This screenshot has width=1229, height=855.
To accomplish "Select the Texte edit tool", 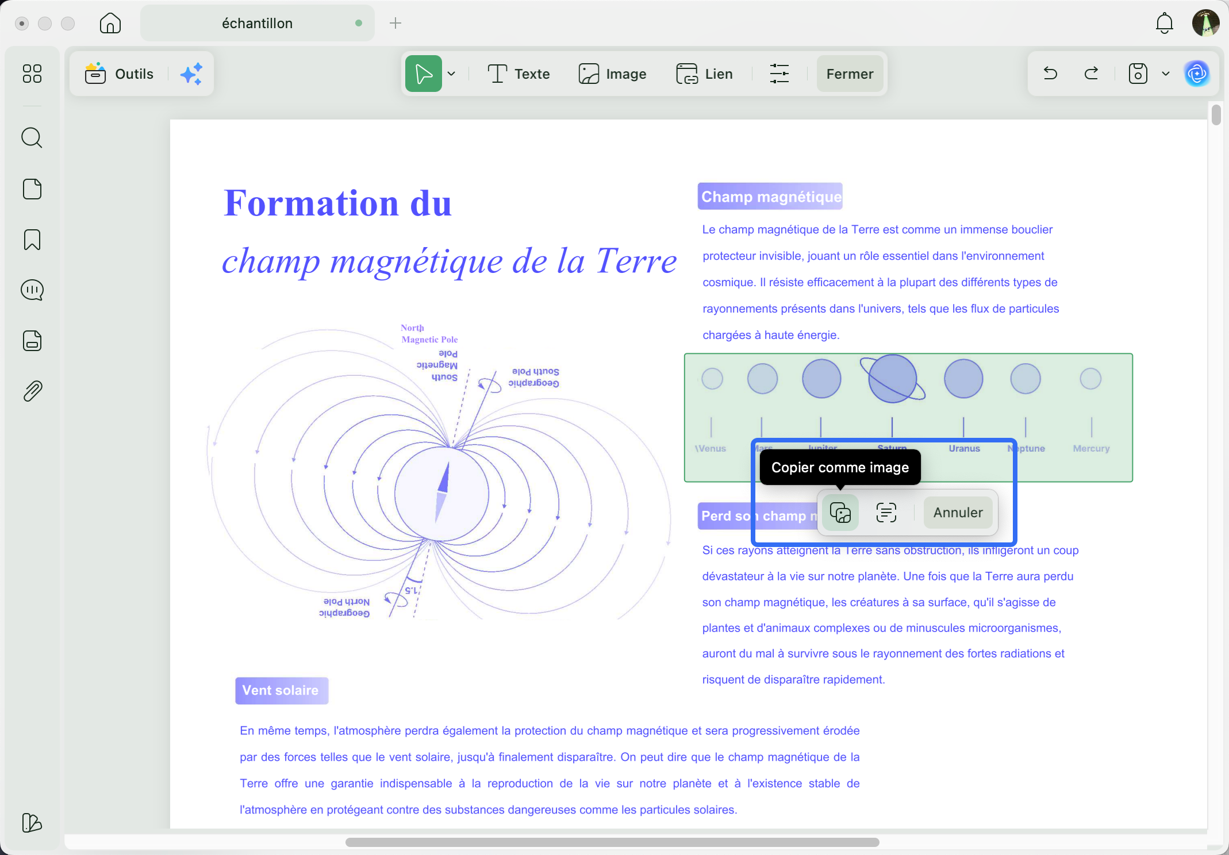I will (x=519, y=74).
